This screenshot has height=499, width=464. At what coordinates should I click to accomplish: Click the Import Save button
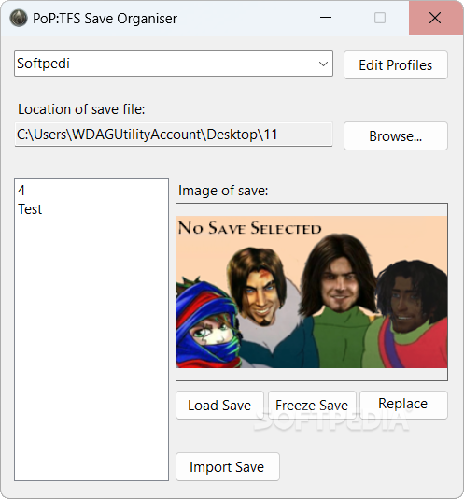(228, 467)
